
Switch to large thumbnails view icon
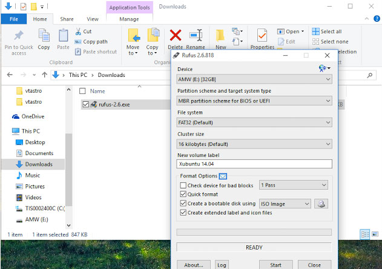pos(375,234)
